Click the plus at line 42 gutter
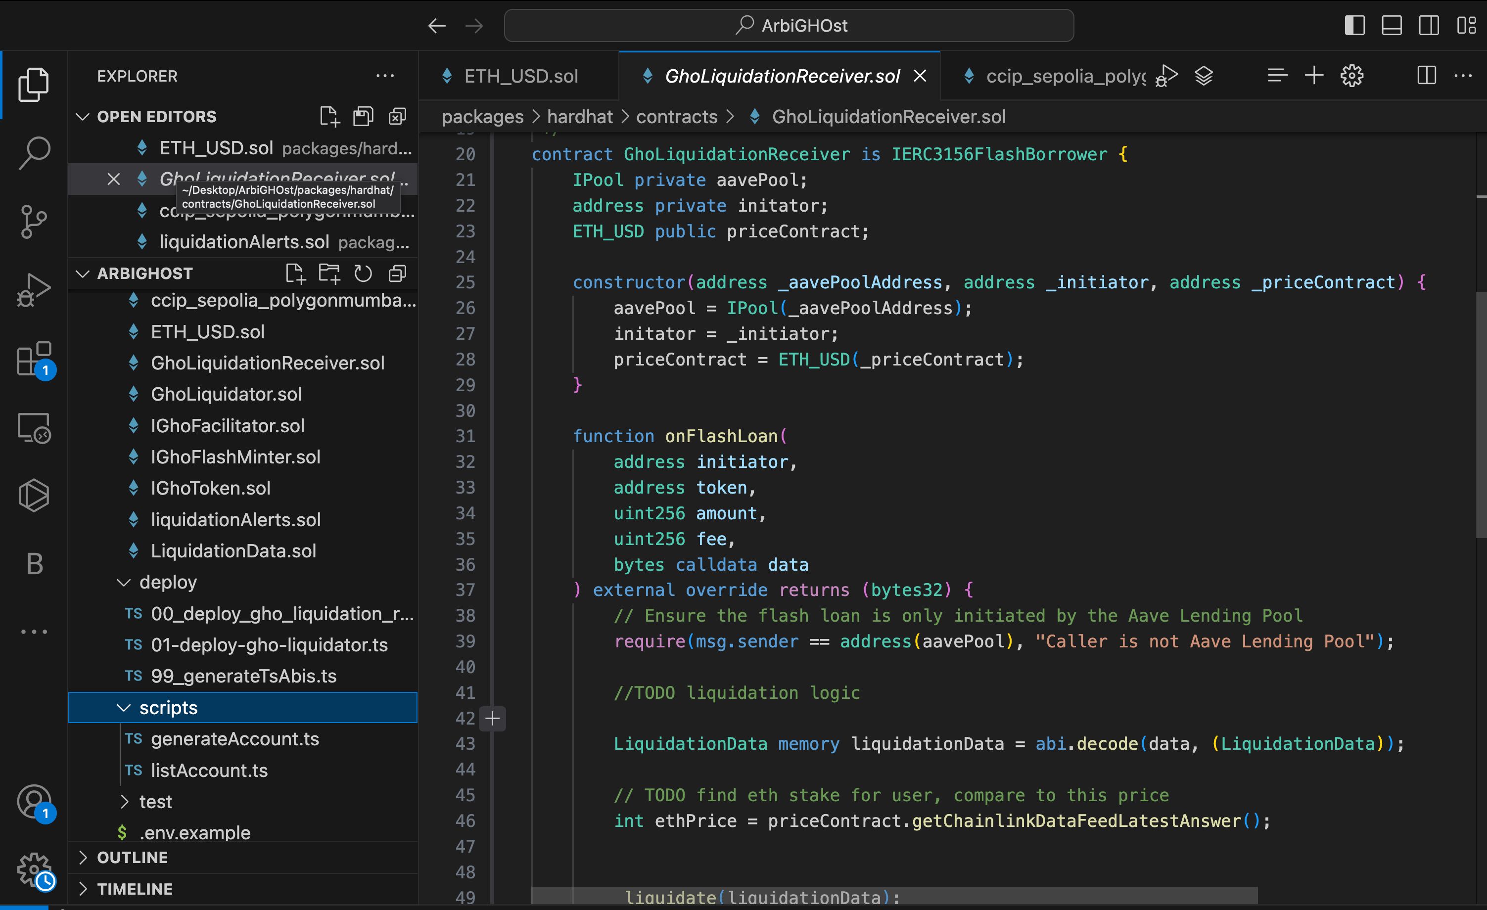 pos(492,718)
